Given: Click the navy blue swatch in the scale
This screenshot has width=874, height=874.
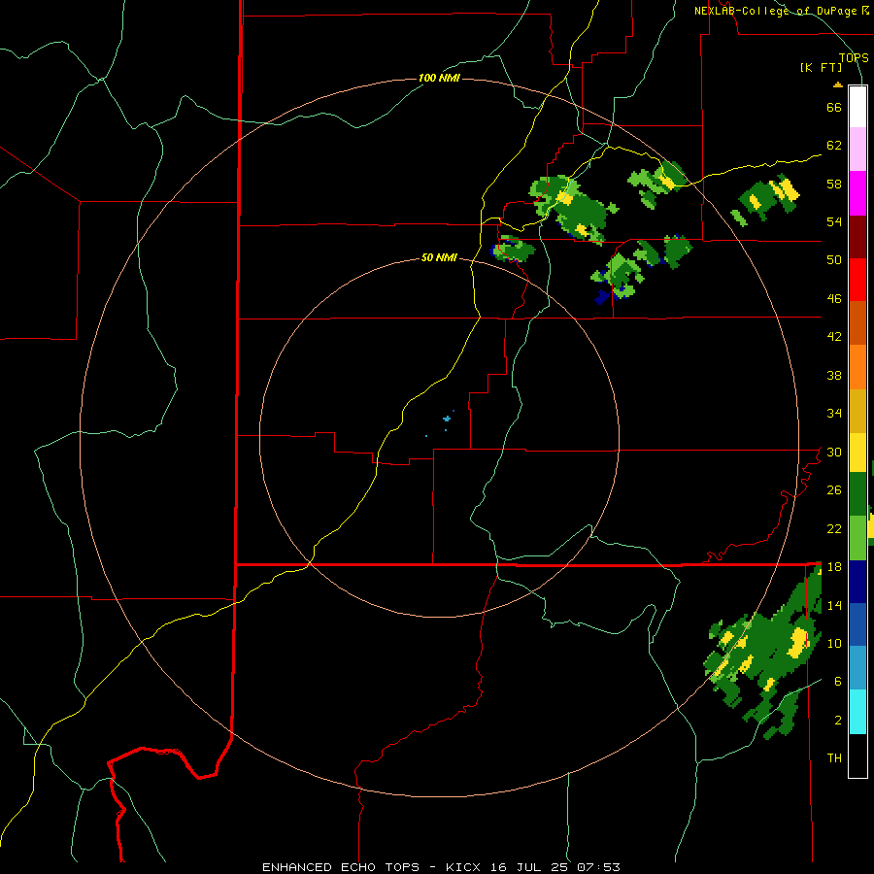Looking at the screenshot, I should tap(857, 582).
